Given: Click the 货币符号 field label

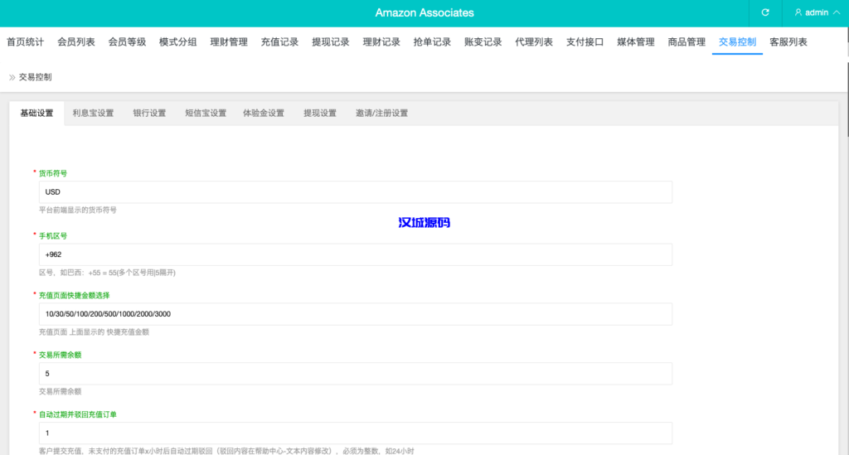Looking at the screenshot, I should coord(52,173).
